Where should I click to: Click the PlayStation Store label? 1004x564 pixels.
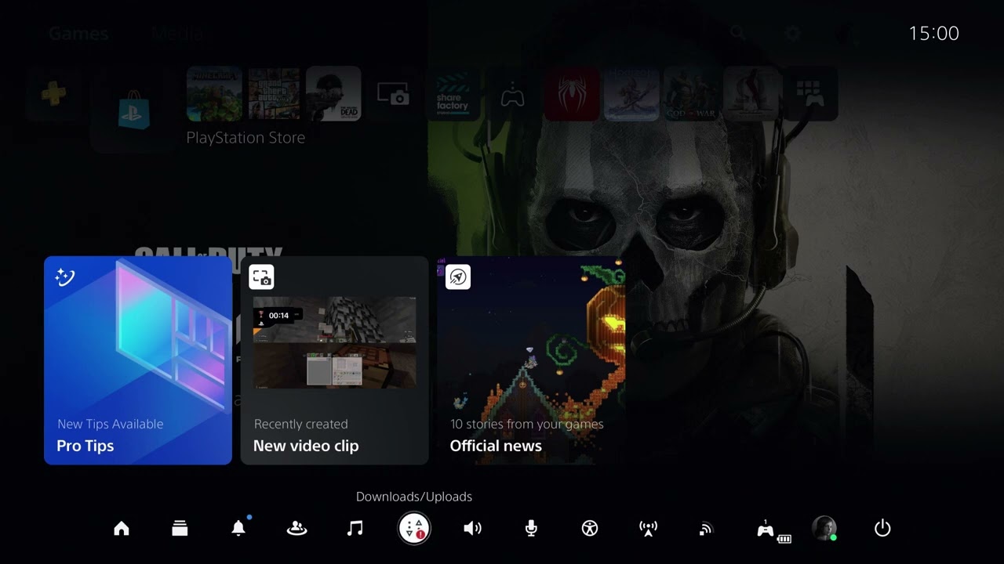pyautogui.click(x=246, y=138)
